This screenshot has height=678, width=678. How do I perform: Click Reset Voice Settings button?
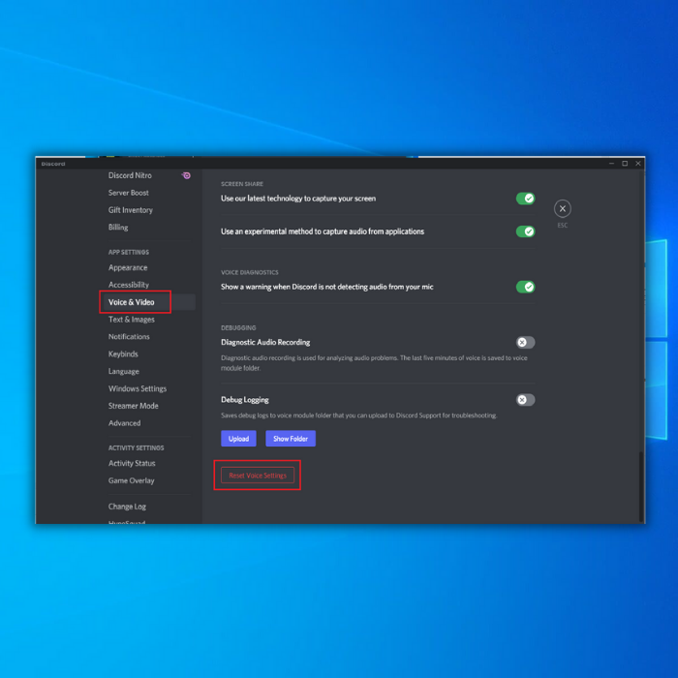click(x=258, y=476)
